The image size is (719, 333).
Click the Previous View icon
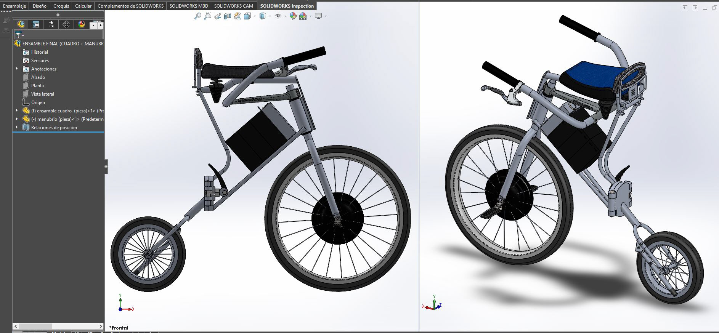tap(217, 16)
